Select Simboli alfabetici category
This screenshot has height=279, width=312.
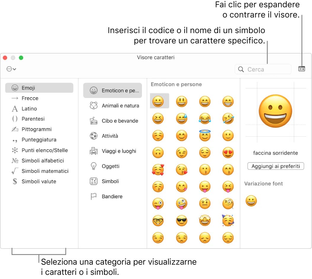pyautogui.click(x=39, y=161)
